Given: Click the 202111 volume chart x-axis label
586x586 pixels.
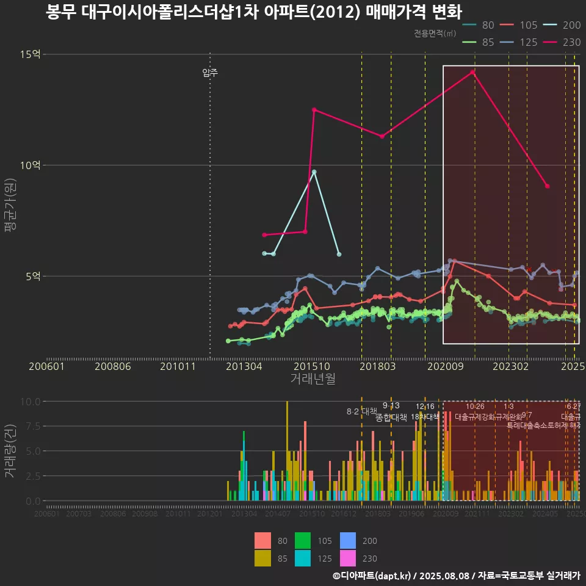Looking at the screenshot, I should click(477, 514).
